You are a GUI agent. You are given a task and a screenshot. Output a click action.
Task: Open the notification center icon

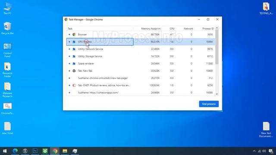tap(271, 151)
